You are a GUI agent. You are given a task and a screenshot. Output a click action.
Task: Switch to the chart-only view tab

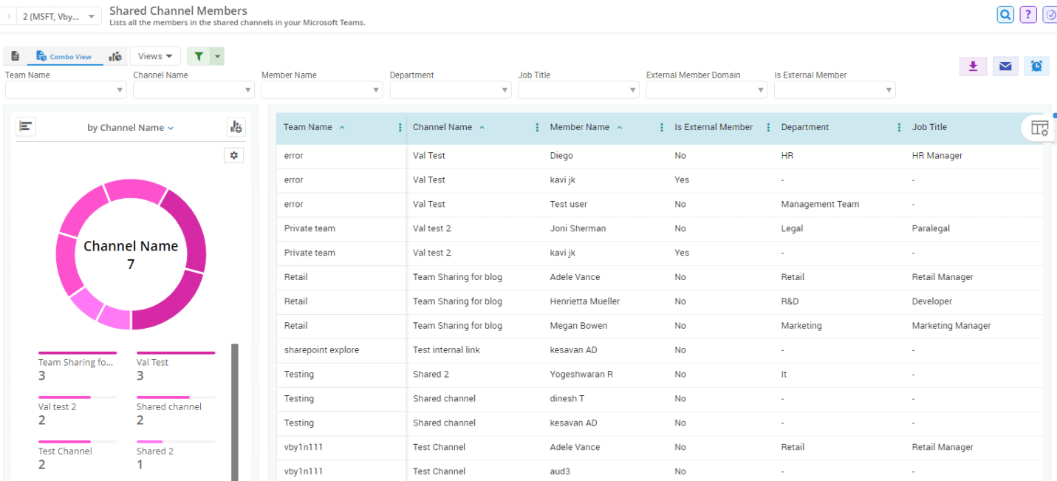[x=115, y=56]
